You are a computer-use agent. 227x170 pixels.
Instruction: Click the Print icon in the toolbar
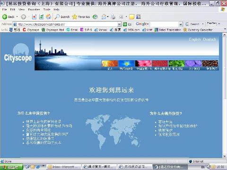(x=113, y=17)
